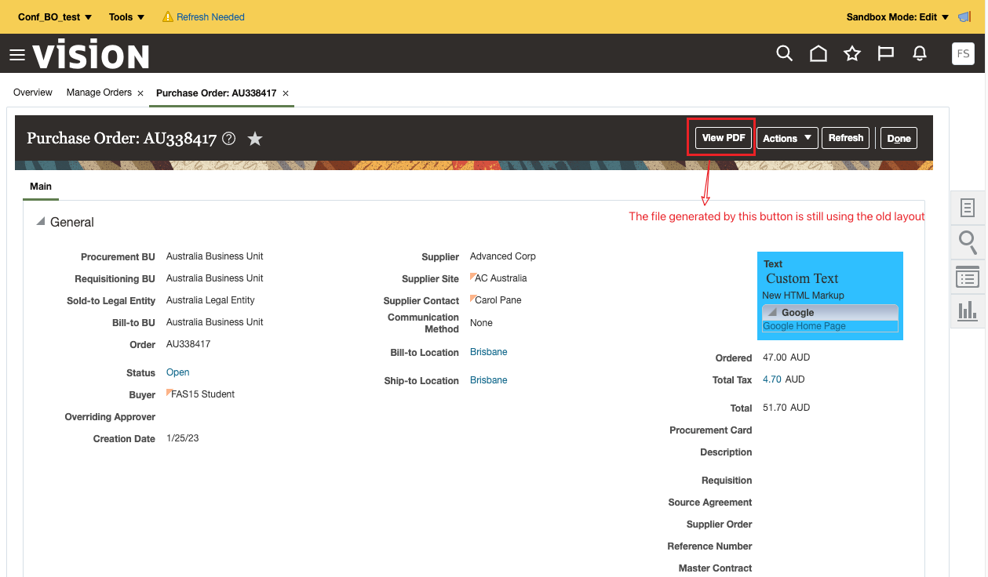Click the creation date 1/25/23

point(183,438)
